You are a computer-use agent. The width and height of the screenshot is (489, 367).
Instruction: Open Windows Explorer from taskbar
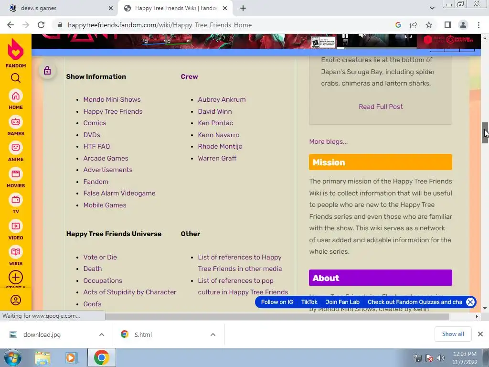[x=43, y=357]
